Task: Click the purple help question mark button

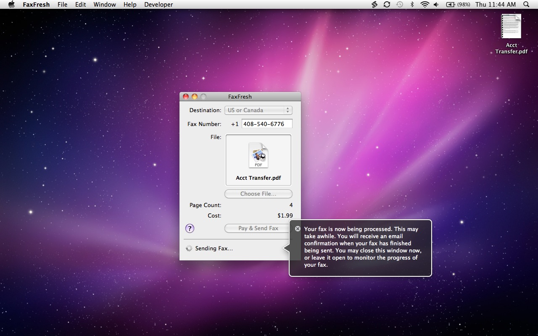Action: click(190, 228)
